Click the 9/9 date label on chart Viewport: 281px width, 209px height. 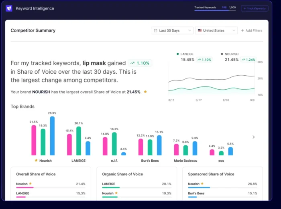(x=252, y=100)
